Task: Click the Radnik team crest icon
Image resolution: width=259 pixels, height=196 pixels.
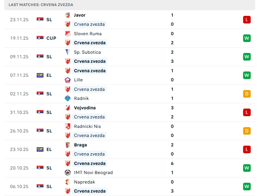Action: pos(68,98)
